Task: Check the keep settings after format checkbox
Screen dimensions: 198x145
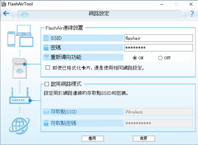Action: 48,67
